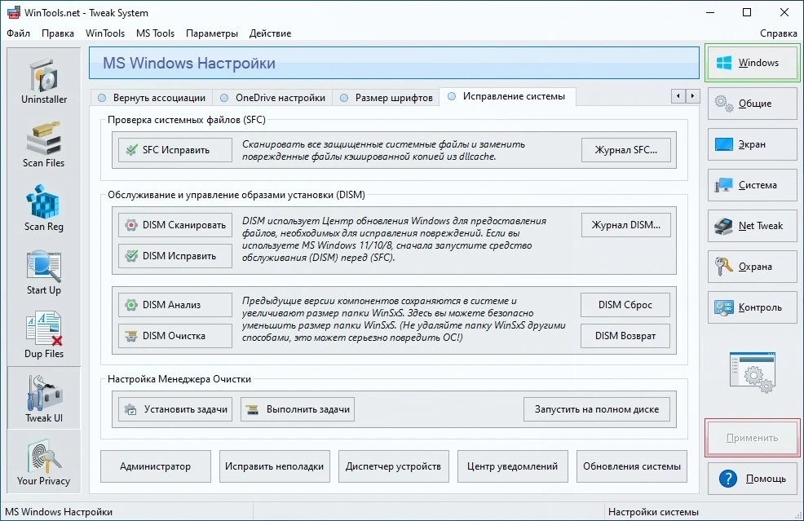Run SFC Исправить
This screenshot has width=804, height=521.
pos(175,150)
